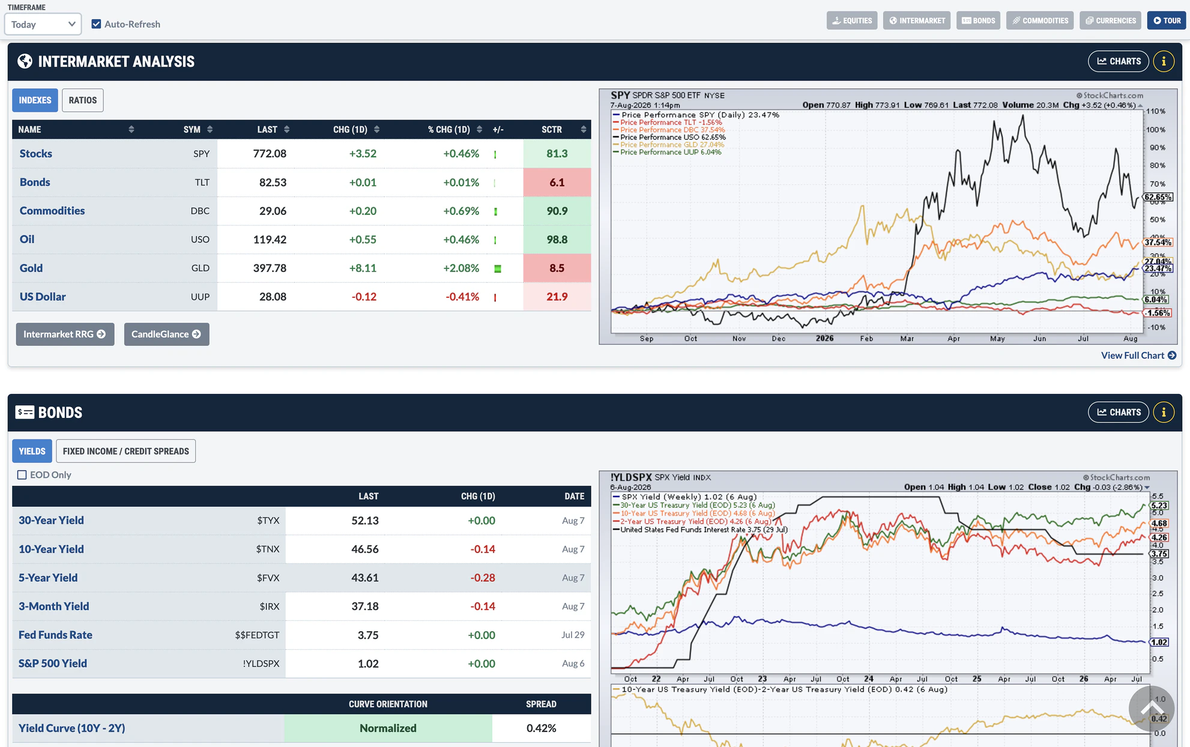Open the View Full Chart link
Viewport: 1190px width, 747px height.
click(x=1138, y=355)
